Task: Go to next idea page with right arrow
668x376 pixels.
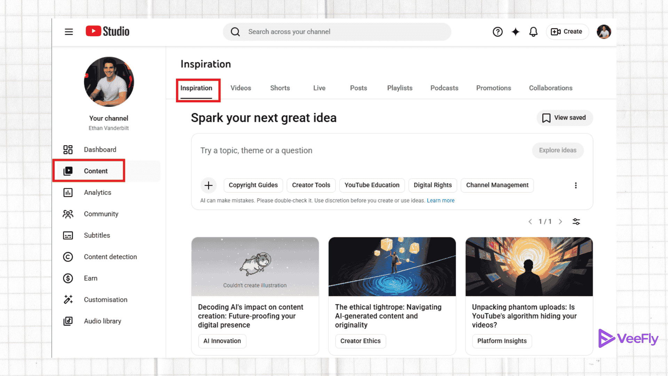Action: (x=560, y=221)
